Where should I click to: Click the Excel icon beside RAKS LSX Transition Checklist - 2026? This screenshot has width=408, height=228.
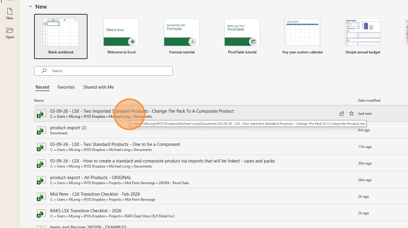click(41, 213)
